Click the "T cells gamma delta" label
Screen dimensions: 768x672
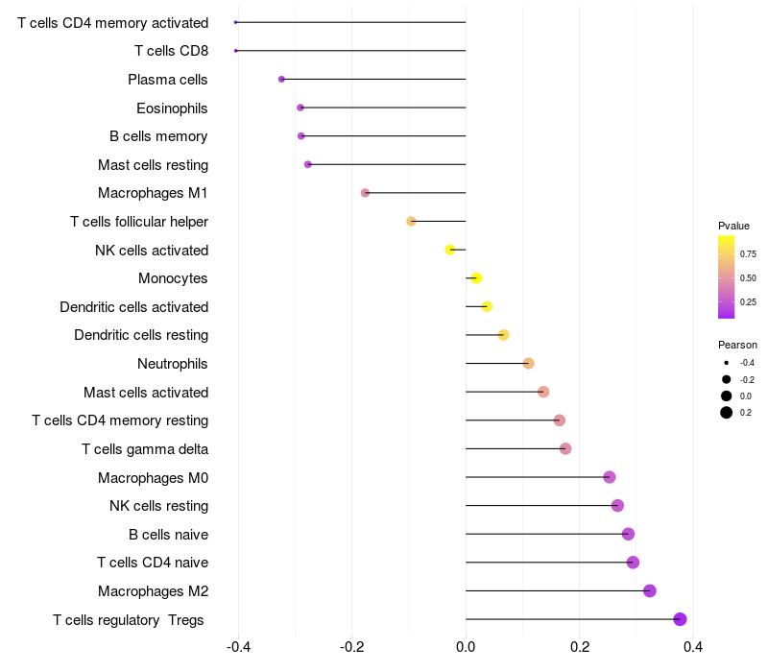tap(145, 448)
